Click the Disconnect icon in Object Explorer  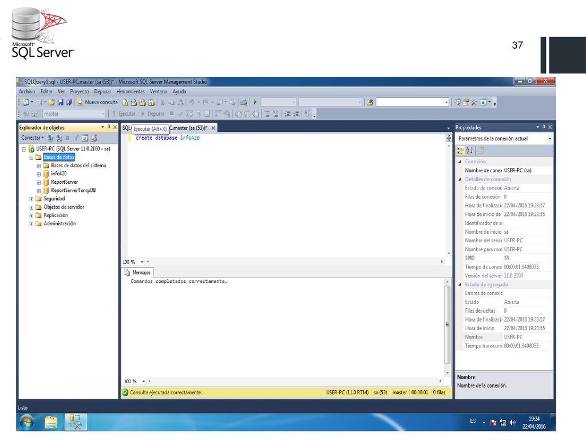[x=59, y=138]
